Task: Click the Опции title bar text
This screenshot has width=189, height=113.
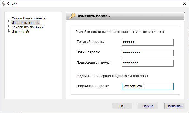Action: coord(13,4)
